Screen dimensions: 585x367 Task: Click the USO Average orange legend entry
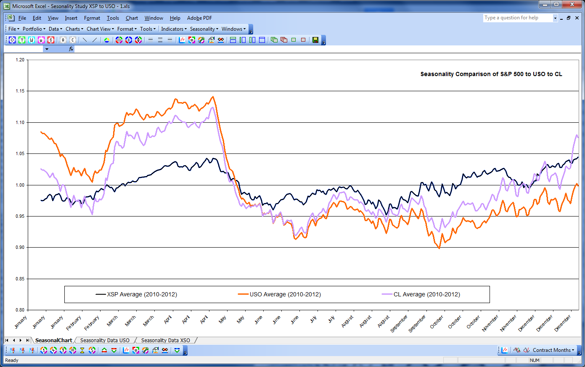(279, 294)
